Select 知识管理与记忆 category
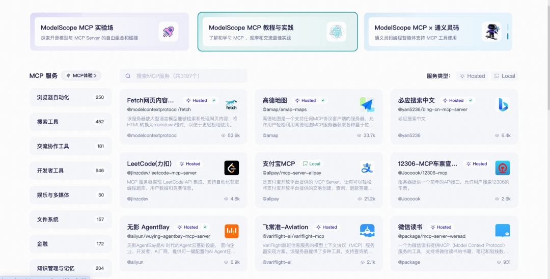 click(x=70, y=268)
